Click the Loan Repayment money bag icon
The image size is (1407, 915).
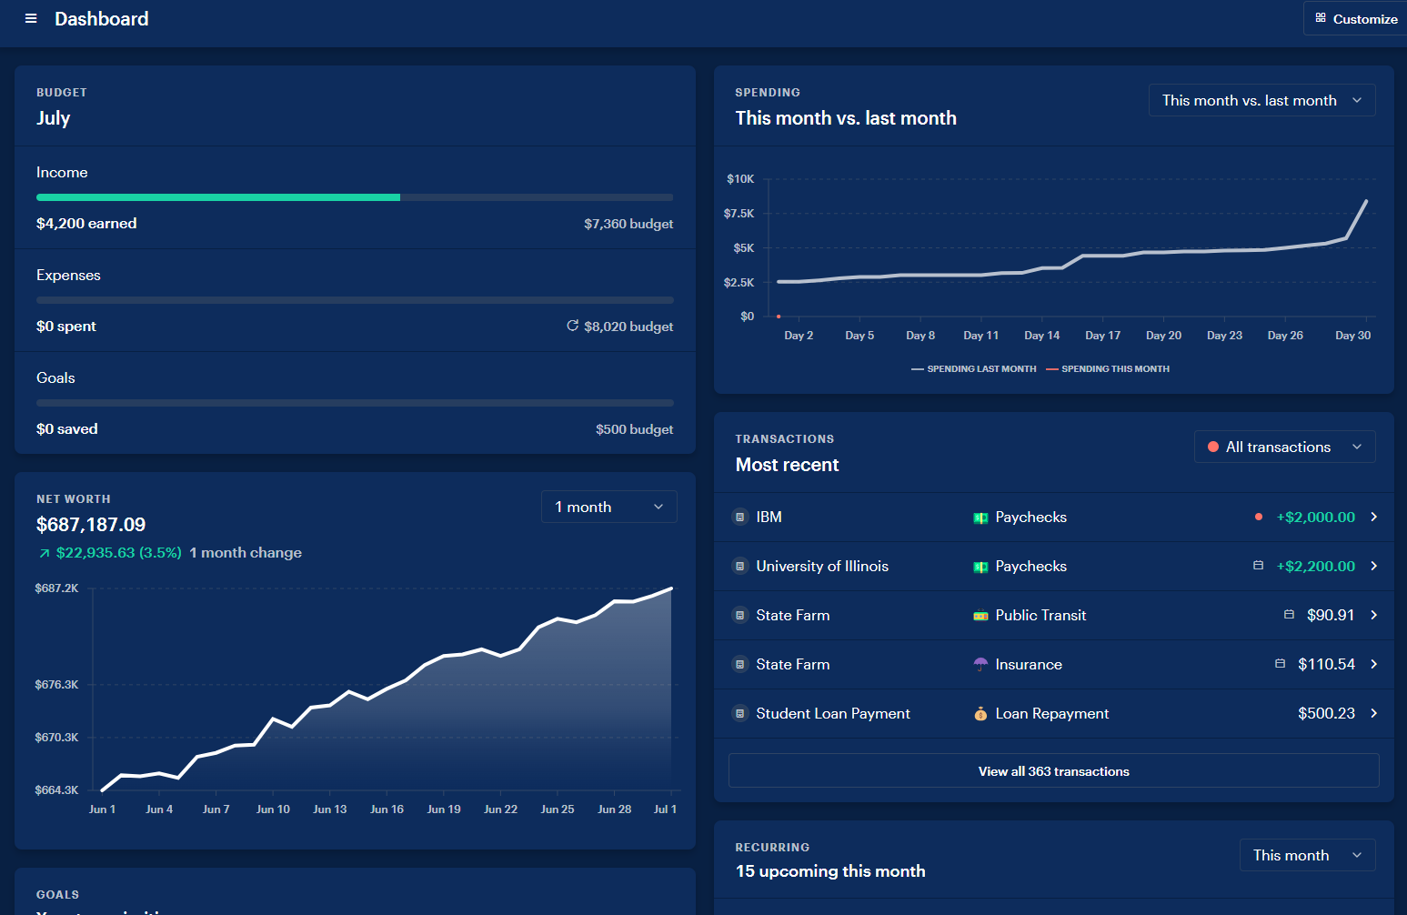[x=980, y=714]
